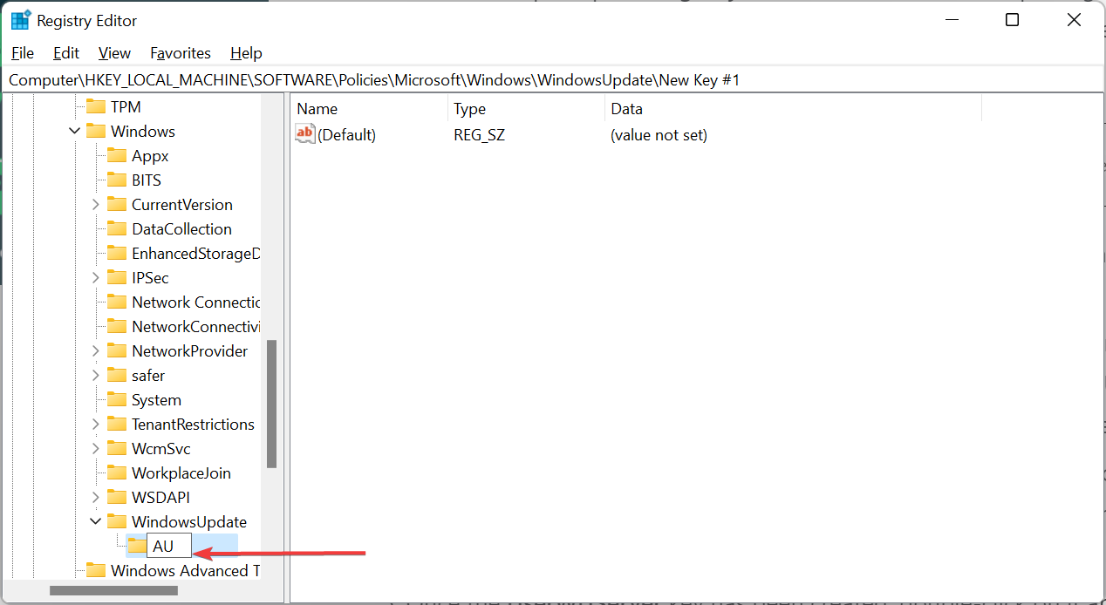Viewport: 1106px width, 605px height.
Task: Click the WorkplaceJoin folder icon
Action: (117, 473)
